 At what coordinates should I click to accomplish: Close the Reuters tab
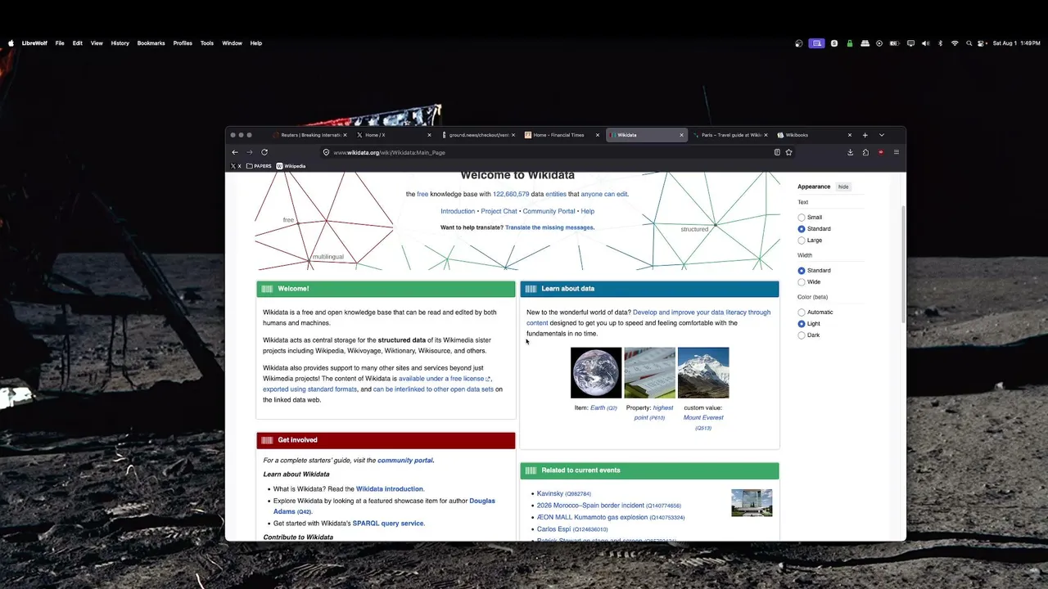[x=345, y=135]
